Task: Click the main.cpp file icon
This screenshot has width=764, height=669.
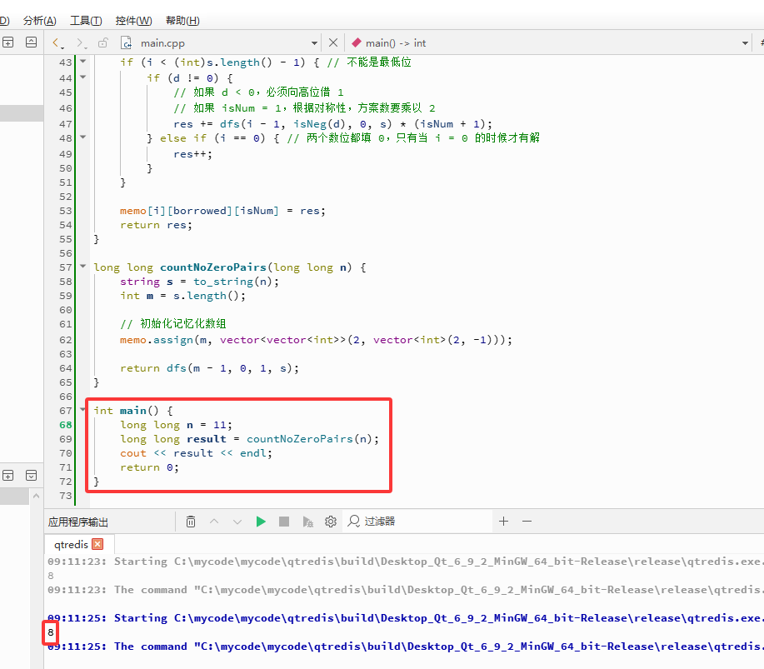Action: point(126,42)
